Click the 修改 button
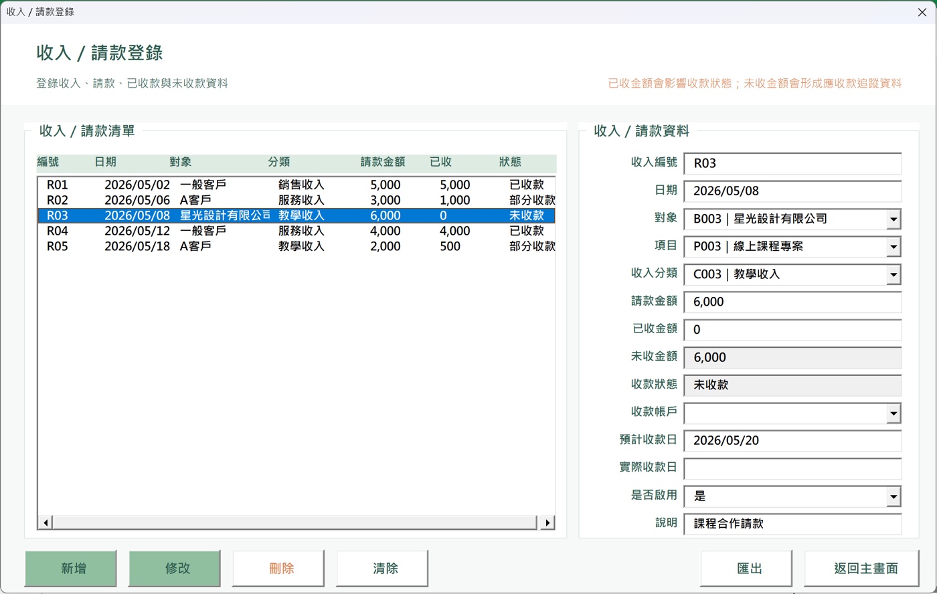 (x=175, y=569)
